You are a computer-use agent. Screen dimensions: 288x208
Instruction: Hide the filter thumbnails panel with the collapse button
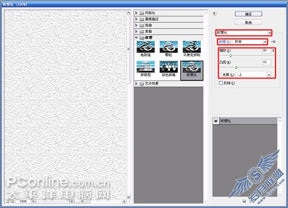(x=215, y=13)
